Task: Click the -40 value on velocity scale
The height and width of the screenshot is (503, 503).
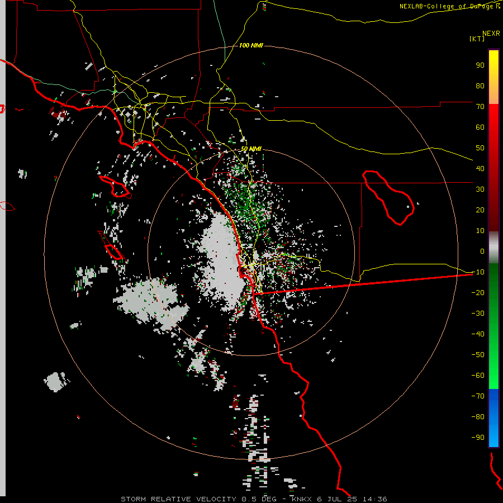Action: [478, 334]
